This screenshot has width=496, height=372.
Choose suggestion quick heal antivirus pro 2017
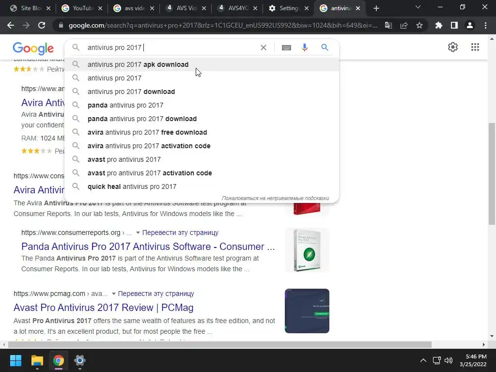202,187
